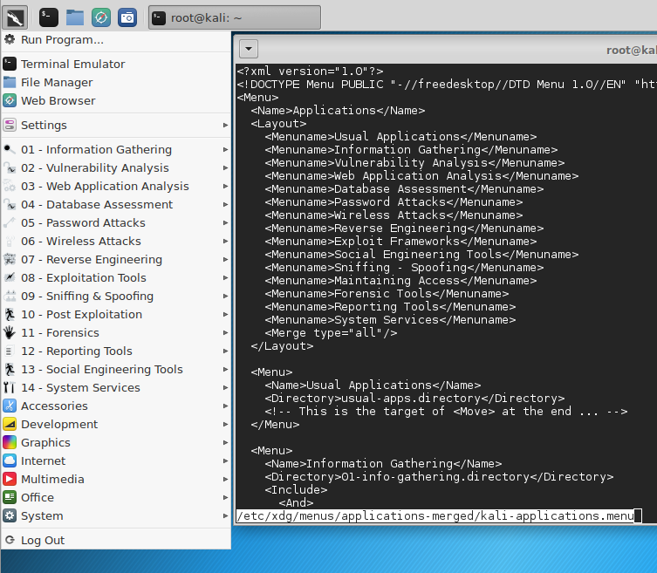This screenshot has height=573, width=657.
Task: Click the screenshot camera panel icon
Action: point(127,17)
